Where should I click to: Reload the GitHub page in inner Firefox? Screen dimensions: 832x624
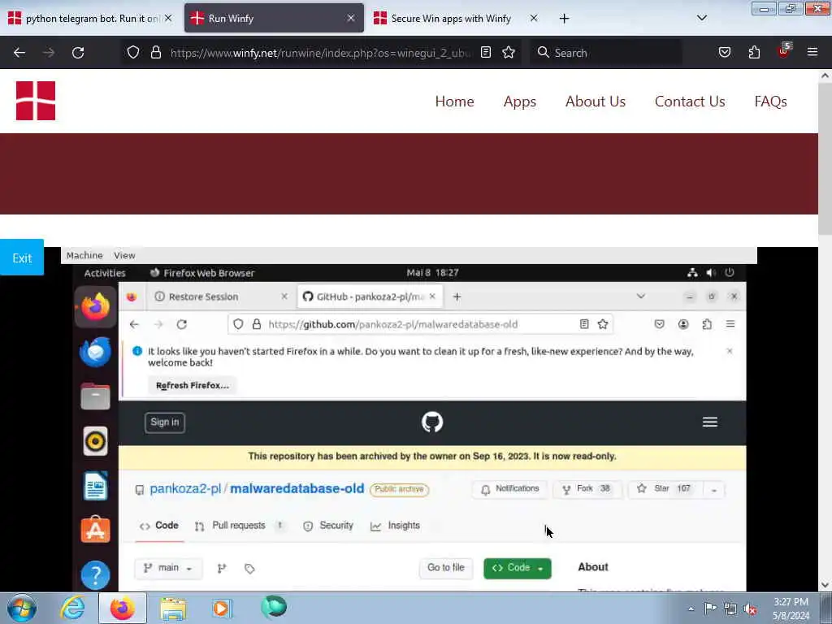pos(182,324)
